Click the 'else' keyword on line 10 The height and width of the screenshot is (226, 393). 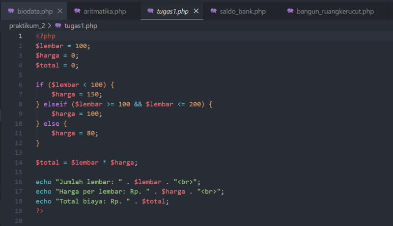click(x=52, y=123)
